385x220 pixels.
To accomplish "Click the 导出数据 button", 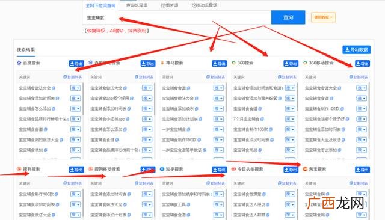I will (356, 50).
